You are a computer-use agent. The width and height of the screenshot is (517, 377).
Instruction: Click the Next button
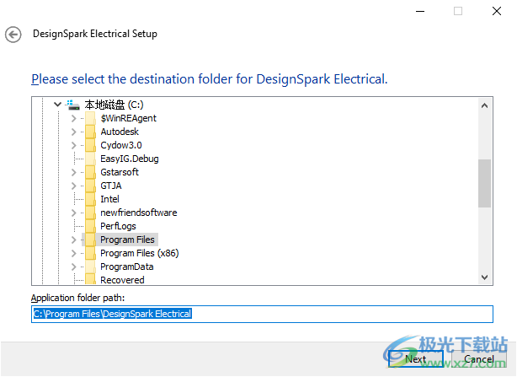click(x=416, y=358)
